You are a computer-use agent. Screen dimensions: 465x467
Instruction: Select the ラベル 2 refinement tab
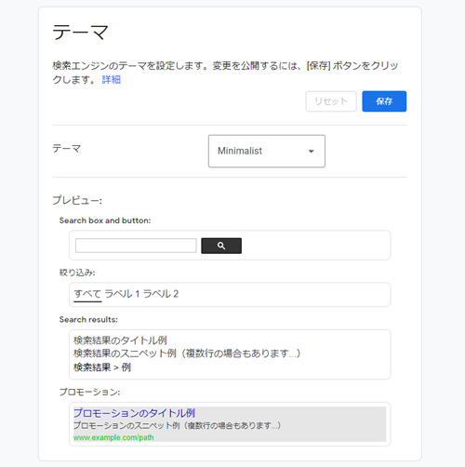[x=161, y=294]
